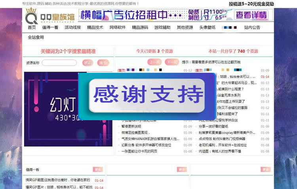Viewport: 297px width, 189px height.
Task: Click the 感谢支持 overlay banner
Action: click(147, 96)
